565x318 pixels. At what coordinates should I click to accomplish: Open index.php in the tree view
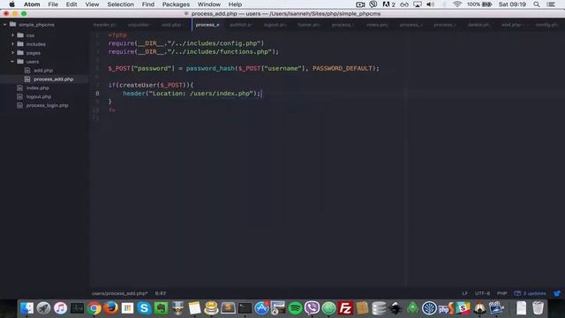pos(37,87)
